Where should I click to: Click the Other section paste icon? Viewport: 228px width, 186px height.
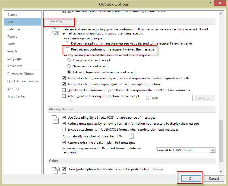(56, 170)
